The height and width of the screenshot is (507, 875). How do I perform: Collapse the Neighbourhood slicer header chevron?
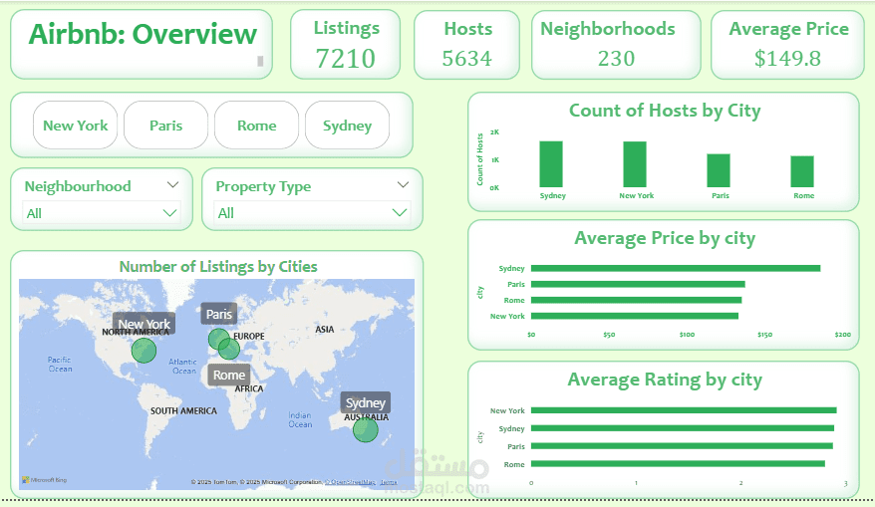(173, 184)
